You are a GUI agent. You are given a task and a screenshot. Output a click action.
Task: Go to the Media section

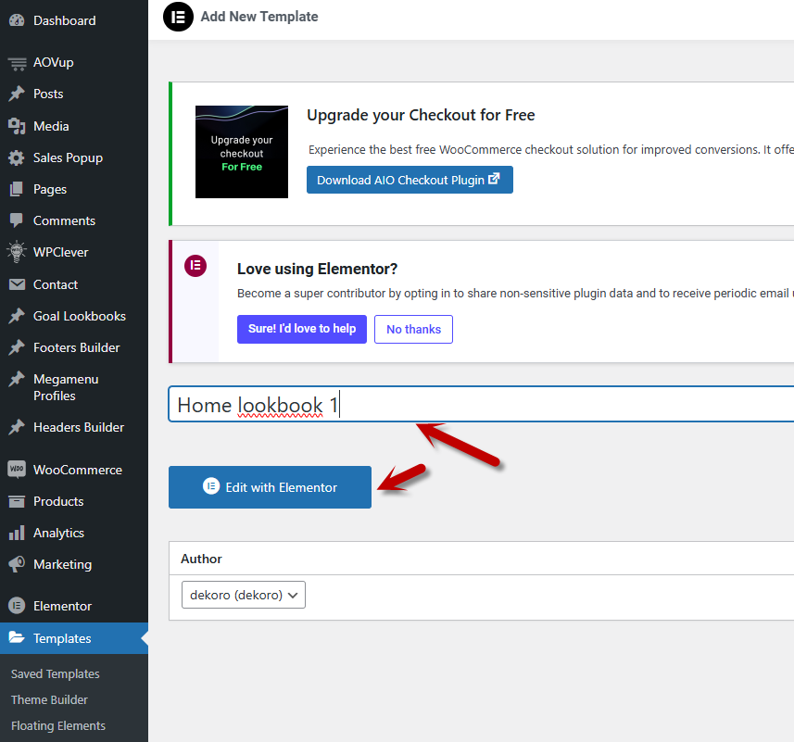pyautogui.click(x=74, y=126)
